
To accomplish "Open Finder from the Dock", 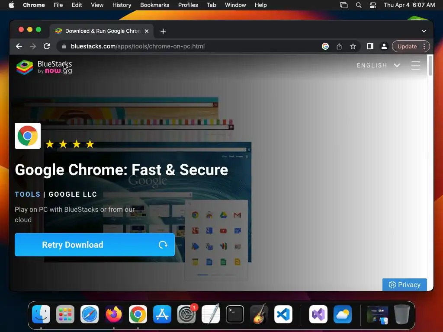I will (41, 314).
